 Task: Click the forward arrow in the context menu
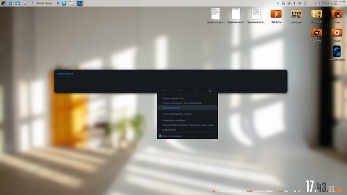(180, 90)
